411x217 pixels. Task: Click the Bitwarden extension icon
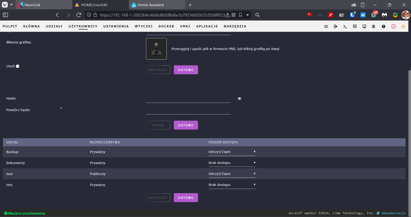(x=352, y=15)
